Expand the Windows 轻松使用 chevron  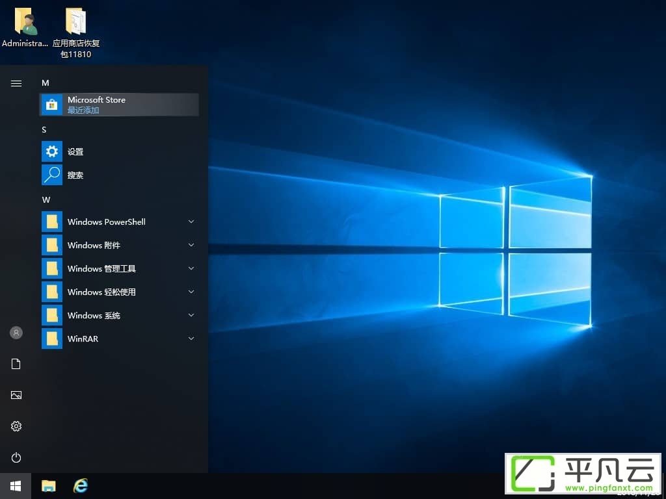[191, 292]
